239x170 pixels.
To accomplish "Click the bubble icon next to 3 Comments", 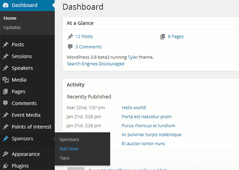I will pos(70,47).
